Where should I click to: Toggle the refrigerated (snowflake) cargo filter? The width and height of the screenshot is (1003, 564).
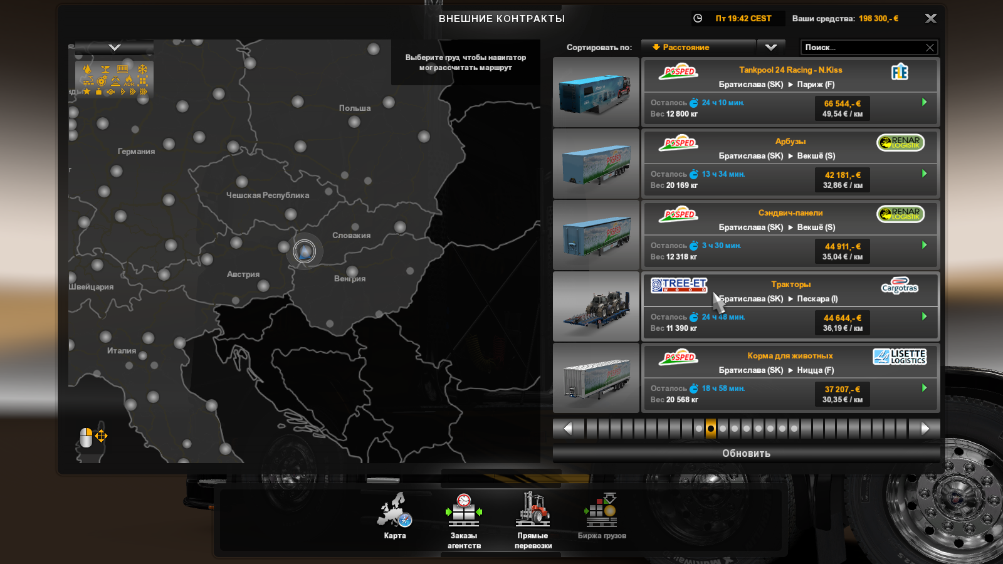(142, 69)
